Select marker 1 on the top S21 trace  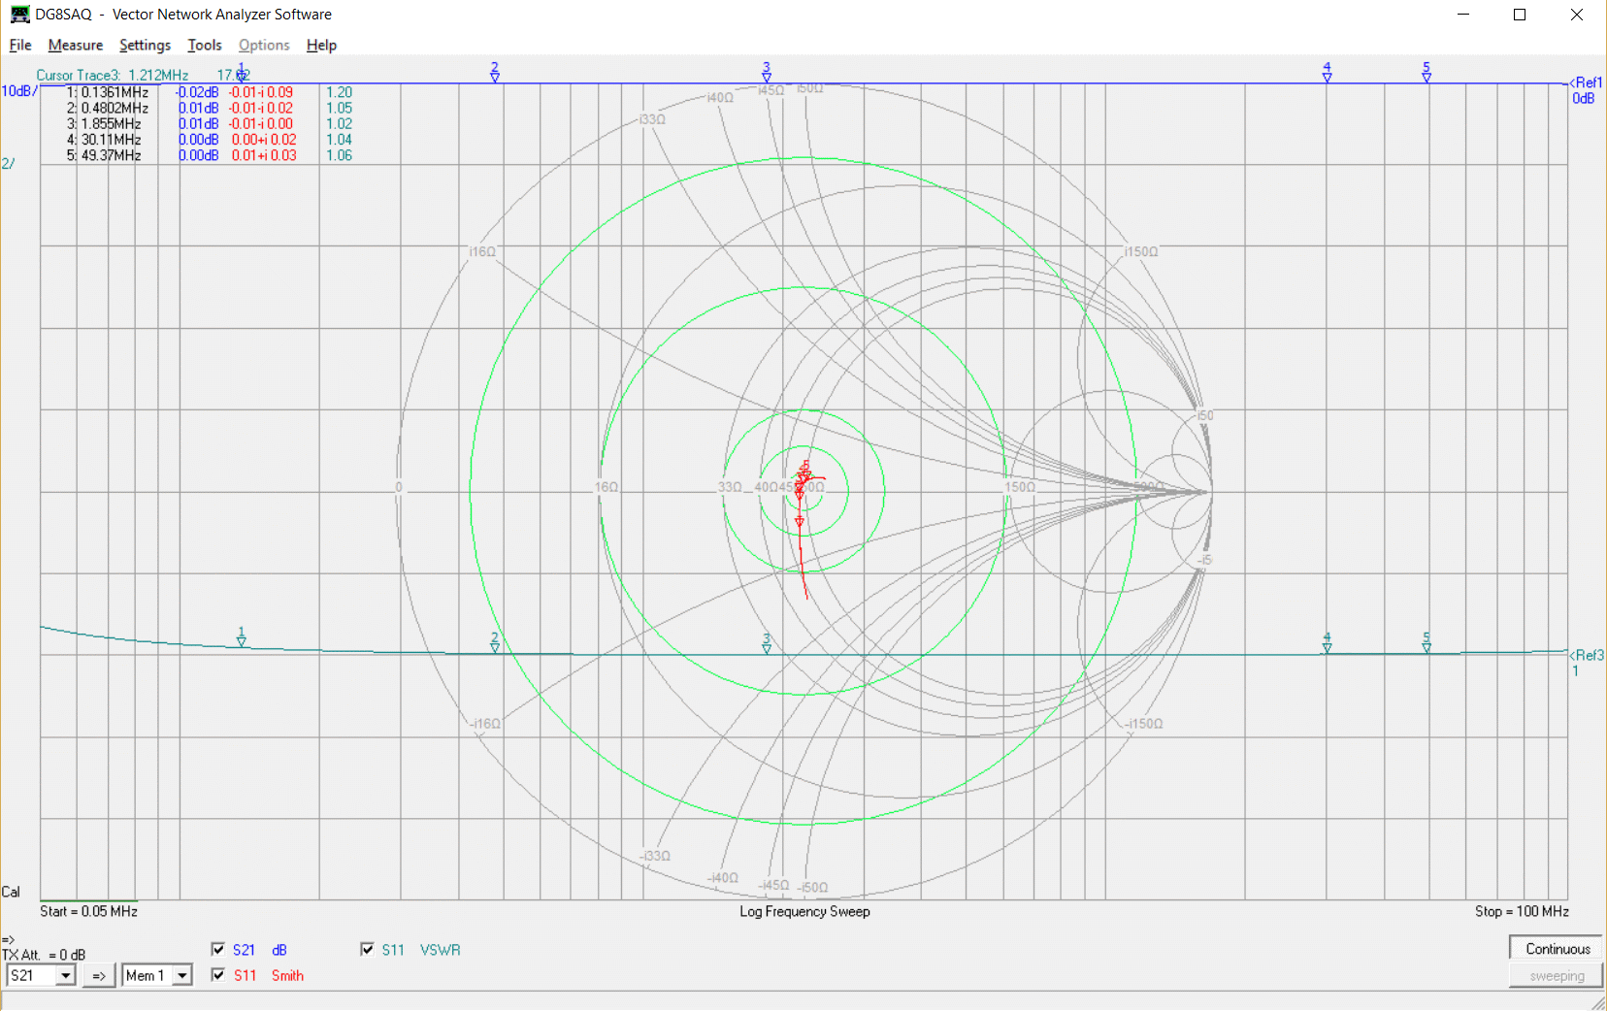point(242,73)
